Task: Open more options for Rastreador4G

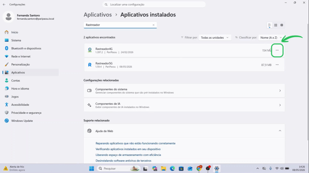Action: pyautogui.click(x=277, y=50)
